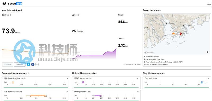The width and height of the screenshot is (212, 101).
Task: Click the Retest button
Action: (x=20, y=64)
